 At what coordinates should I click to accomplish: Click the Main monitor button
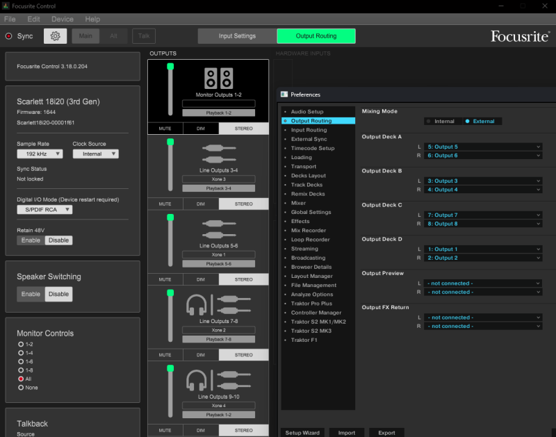coord(85,36)
